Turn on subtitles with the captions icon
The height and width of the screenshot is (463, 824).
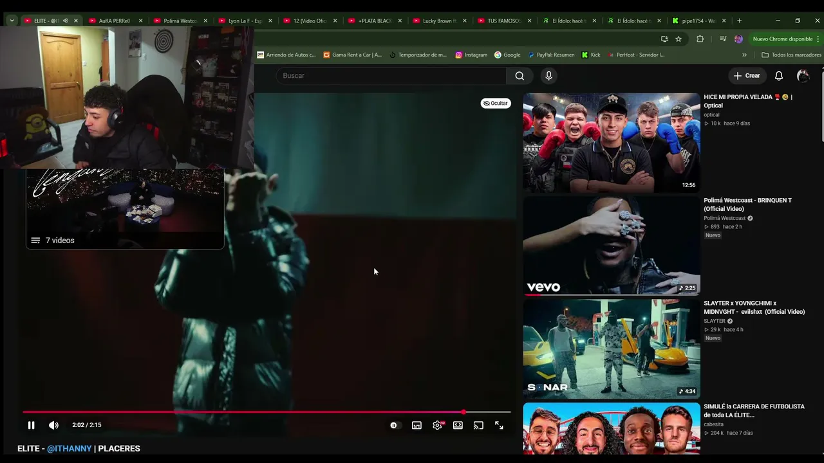pos(417,425)
